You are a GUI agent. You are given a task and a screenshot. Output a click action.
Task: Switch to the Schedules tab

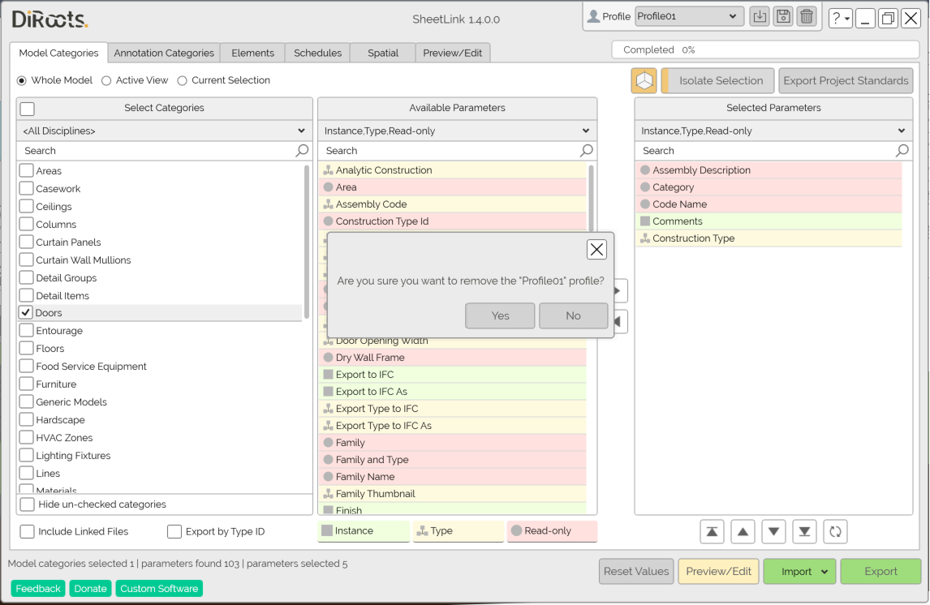[317, 53]
